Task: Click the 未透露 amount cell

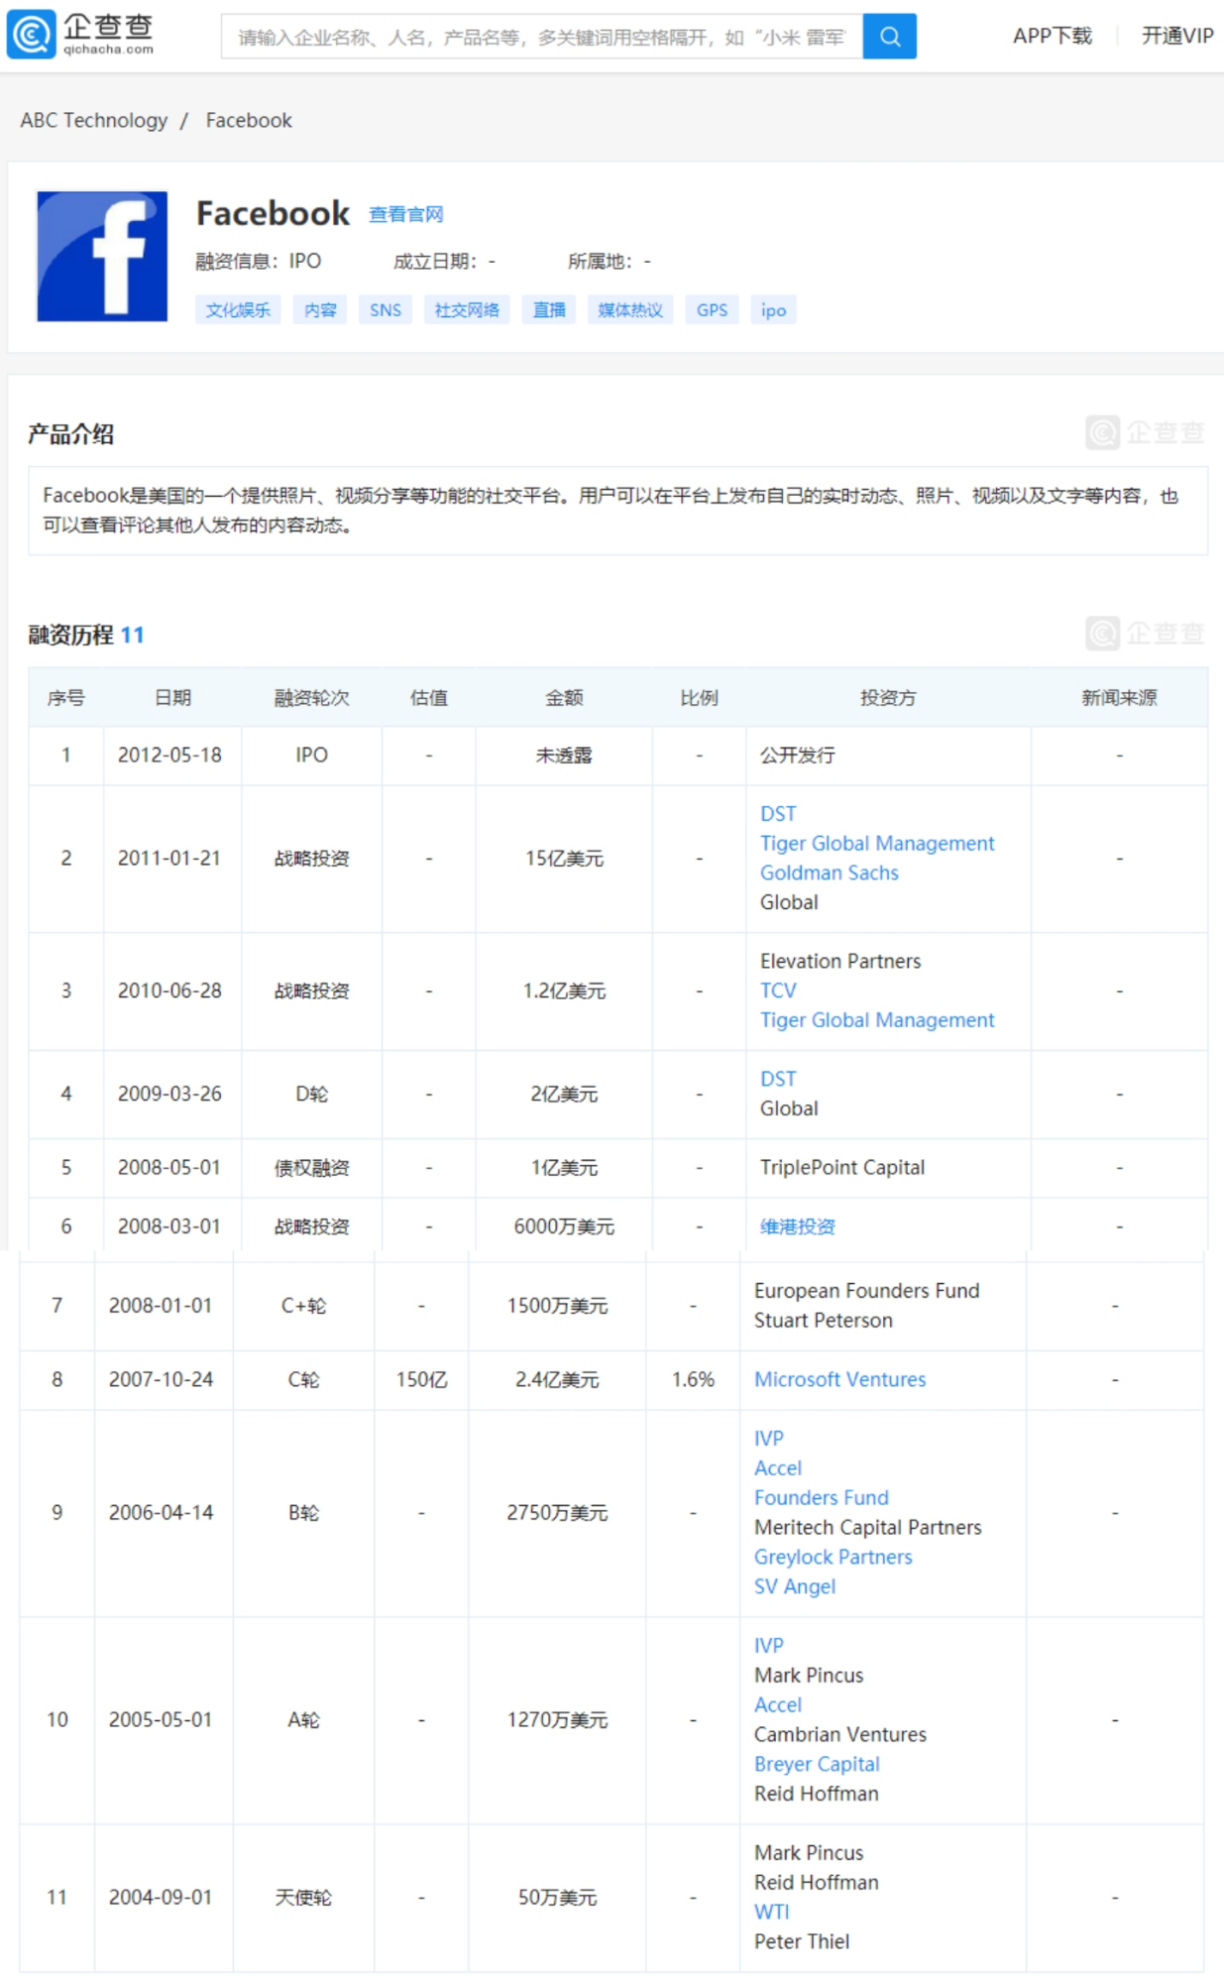Action: 564,756
